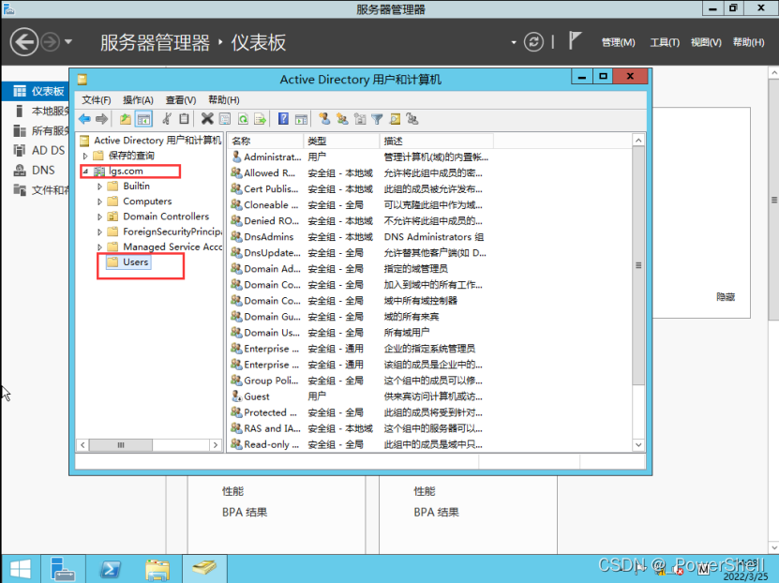The image size is (779, 583).
Task: Click the Find objects magnifier icon
Action: coord(395,119)
